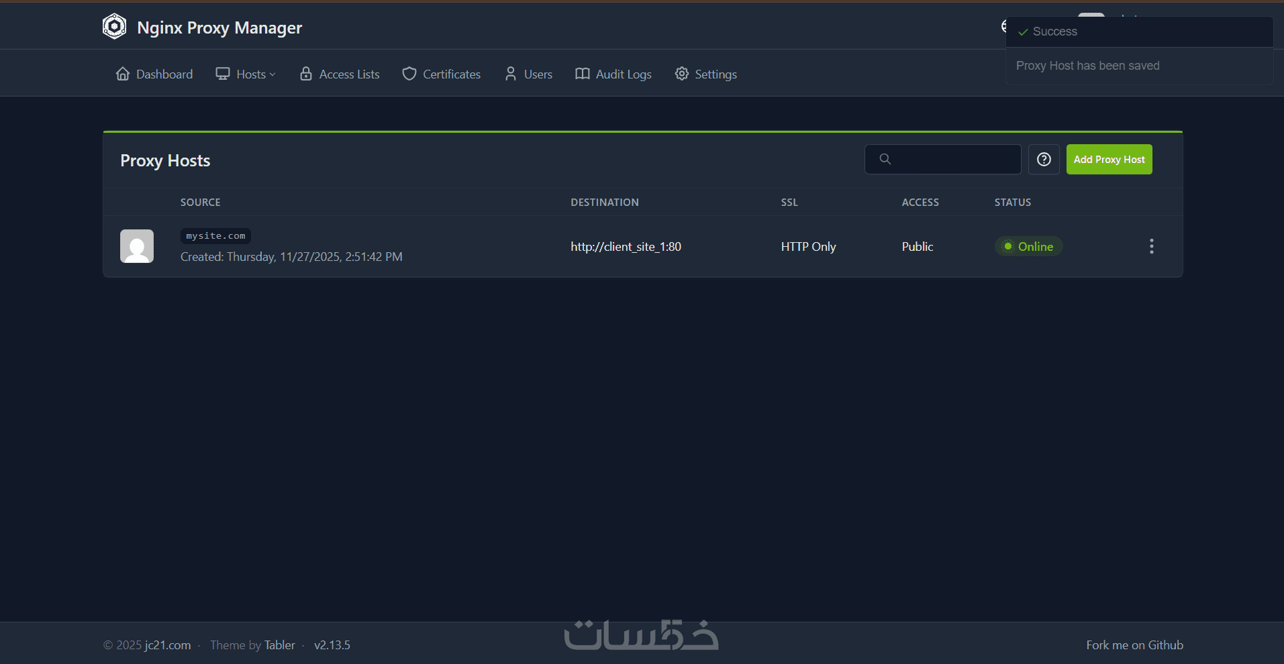Open the Certificates section
Screen dimensions: 1284x664
[x=442, y=74]
